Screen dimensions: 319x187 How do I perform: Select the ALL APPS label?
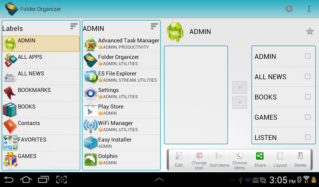click(x=41, y=60)
